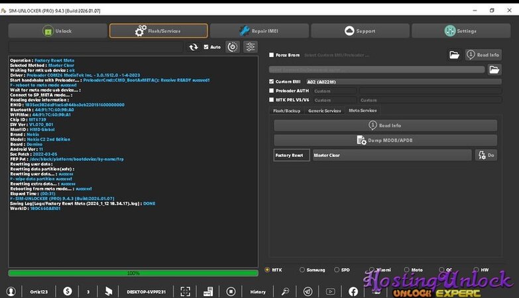Screen dimensions: 519x298
Task: Open the folder icon beside Force Brom
Action: pos(454,55)
